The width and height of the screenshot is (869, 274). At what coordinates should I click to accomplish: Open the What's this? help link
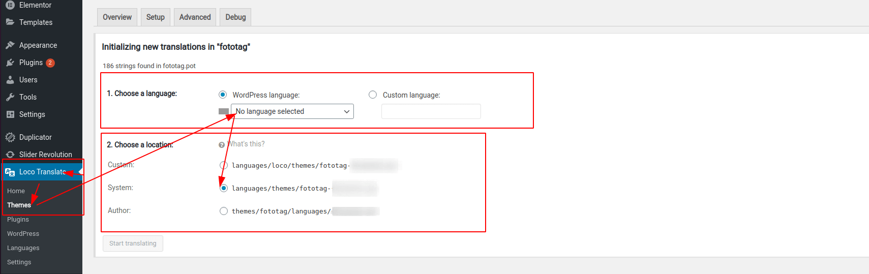(246, 144)
